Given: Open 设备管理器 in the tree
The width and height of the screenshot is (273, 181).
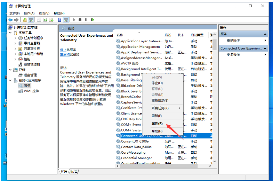Looking at the screenshot, I should (32, 64).
